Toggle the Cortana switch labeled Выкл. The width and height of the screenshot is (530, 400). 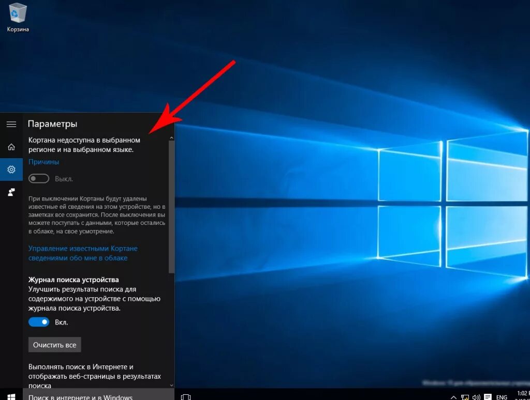(39, 179)
